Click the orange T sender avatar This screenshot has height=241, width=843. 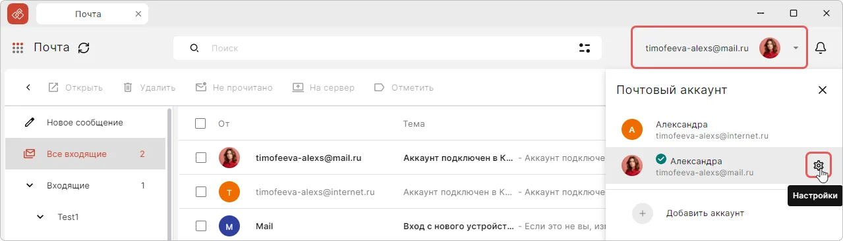(x=229, y=192)
